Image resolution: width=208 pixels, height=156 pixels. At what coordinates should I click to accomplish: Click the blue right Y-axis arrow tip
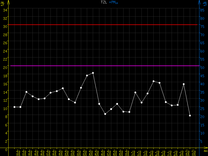click(x=199, y=2)
